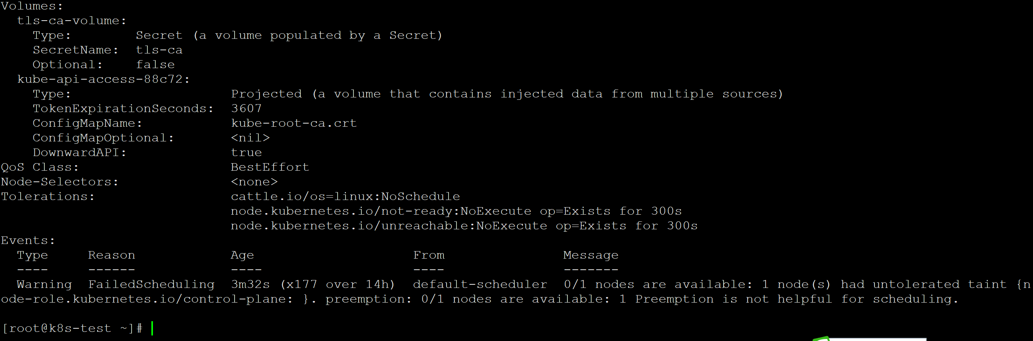1033x341 pixels.
Task: Click the "FailedScheduling" event reason
Action: coord(151,284)
